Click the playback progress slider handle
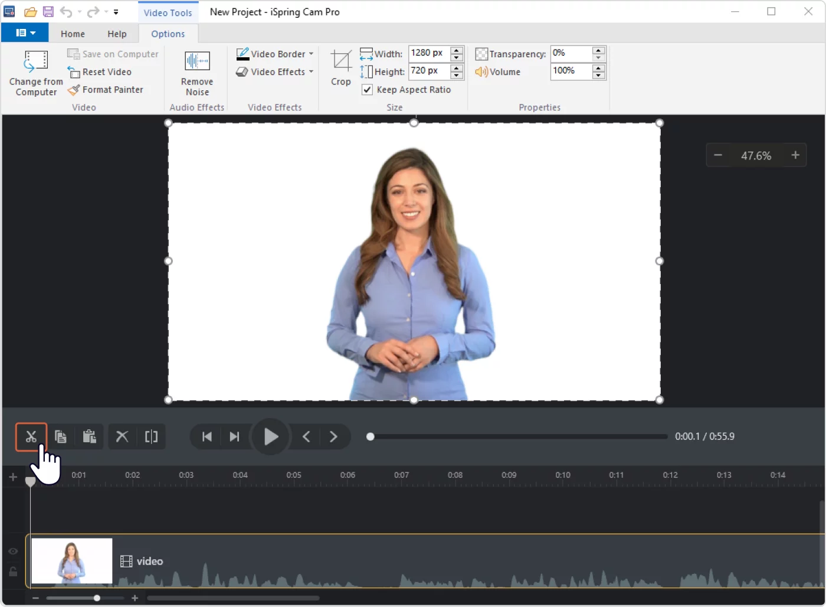Image resolution: width=826 pixels, height=607 pixels. (370, 437)
